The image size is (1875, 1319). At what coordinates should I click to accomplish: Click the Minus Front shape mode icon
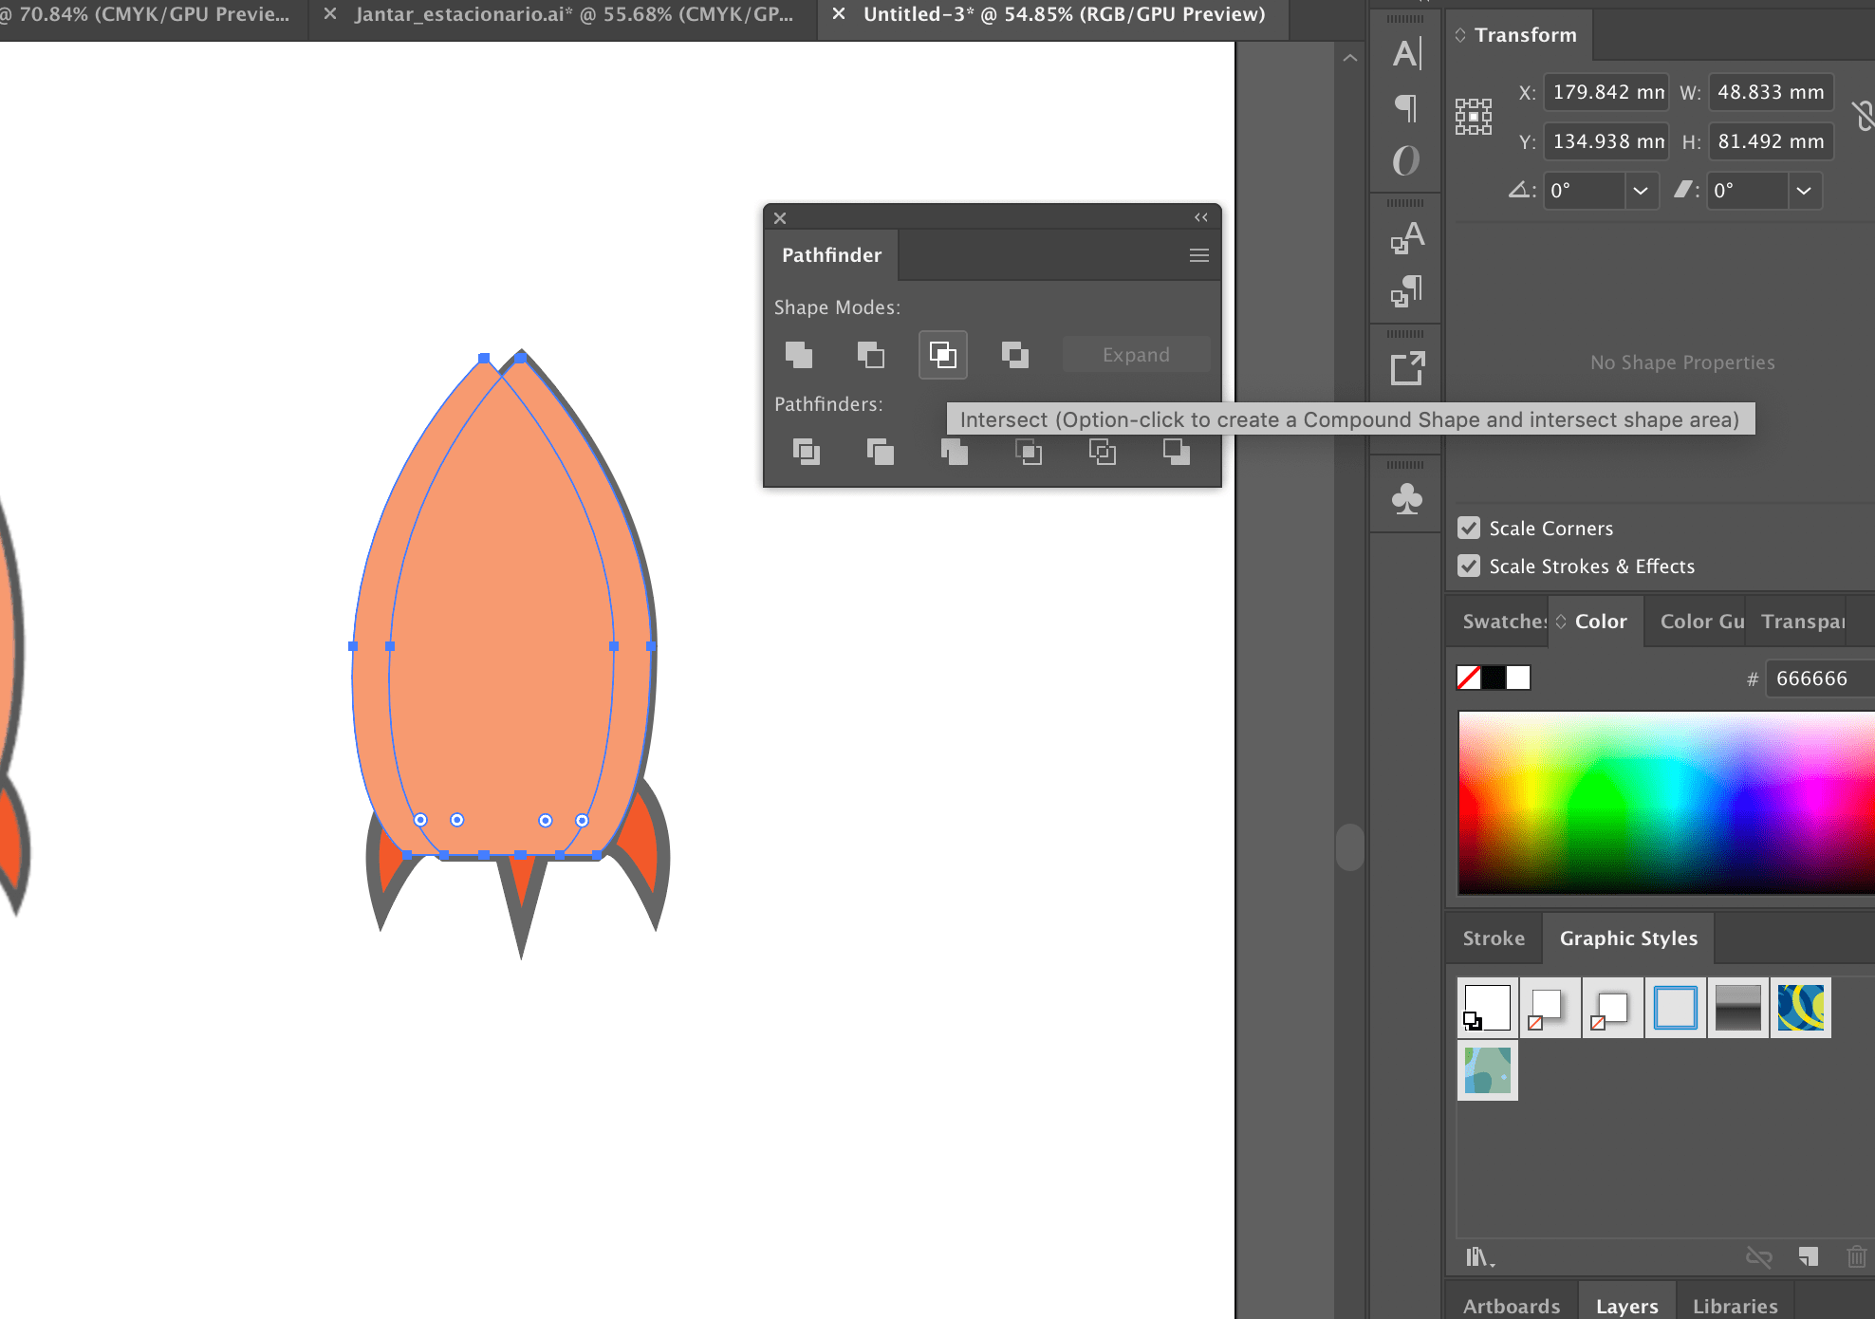tap(870, 355)
